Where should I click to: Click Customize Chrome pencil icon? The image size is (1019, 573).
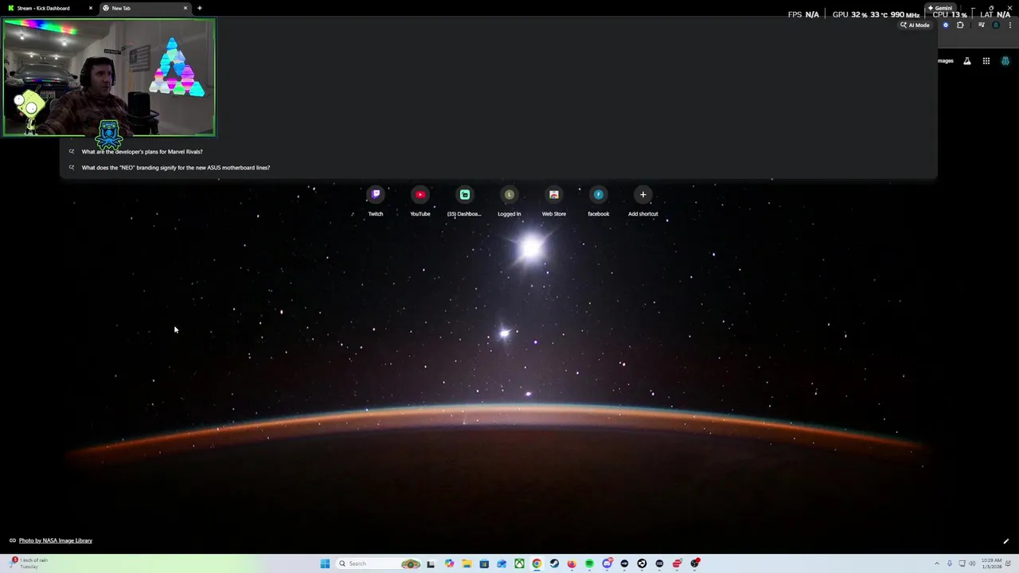coord(1006,541)
